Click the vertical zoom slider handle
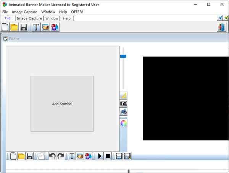The width and height of the screenshot is (229, 173). coord(123,56)
